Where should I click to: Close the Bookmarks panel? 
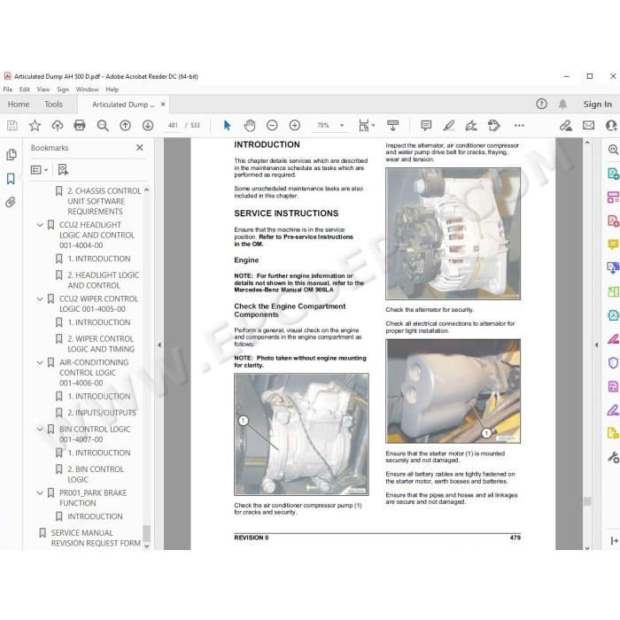click(140, 148)
